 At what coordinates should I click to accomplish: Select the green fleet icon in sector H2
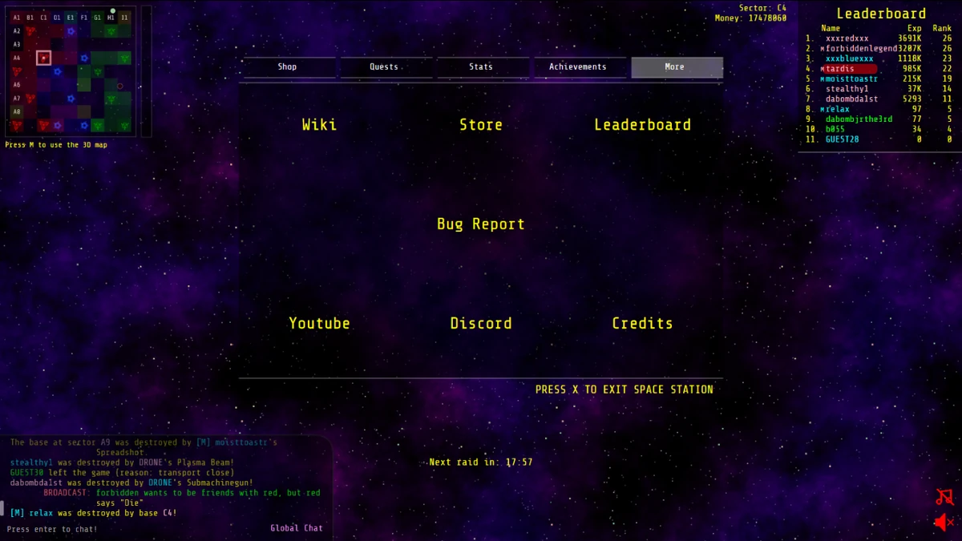pyautogui.click(x=111, y=30)
